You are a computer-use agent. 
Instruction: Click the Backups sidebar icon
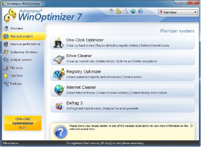(6, 84)
